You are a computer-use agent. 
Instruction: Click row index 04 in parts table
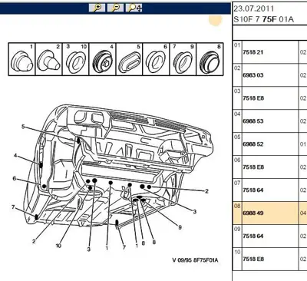[237, 114]
